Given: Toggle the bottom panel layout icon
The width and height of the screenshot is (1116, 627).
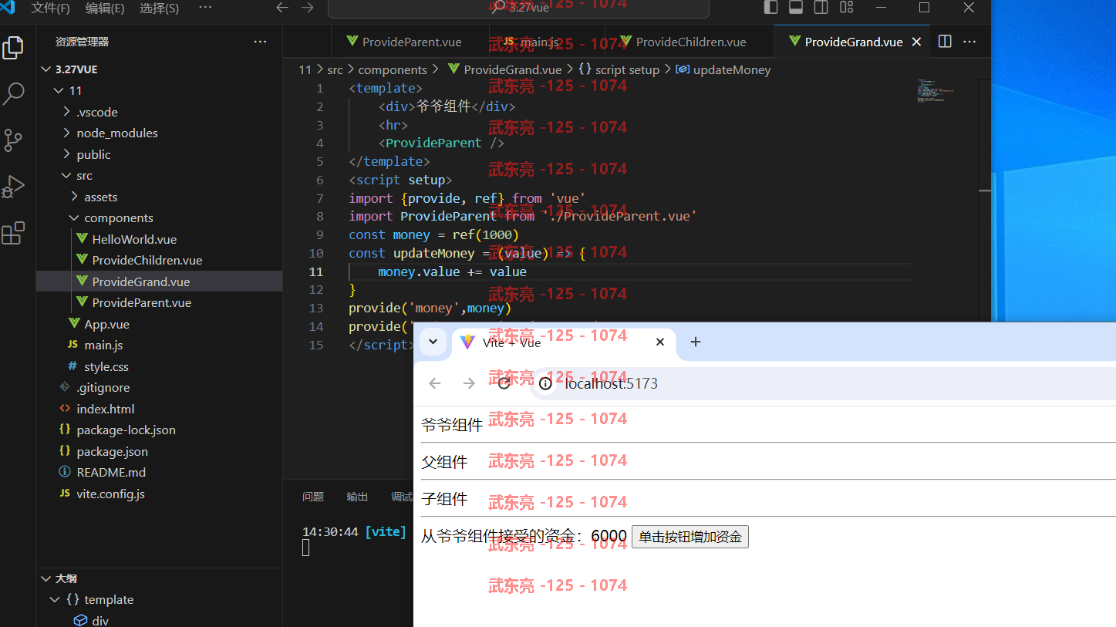Looking at the screenshot, I should click(x=796, y=8).
